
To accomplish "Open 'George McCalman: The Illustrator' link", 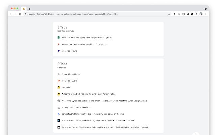I will (106, 127).
